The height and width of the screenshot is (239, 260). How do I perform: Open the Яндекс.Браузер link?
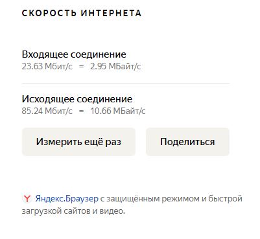(x=67, y=198)
